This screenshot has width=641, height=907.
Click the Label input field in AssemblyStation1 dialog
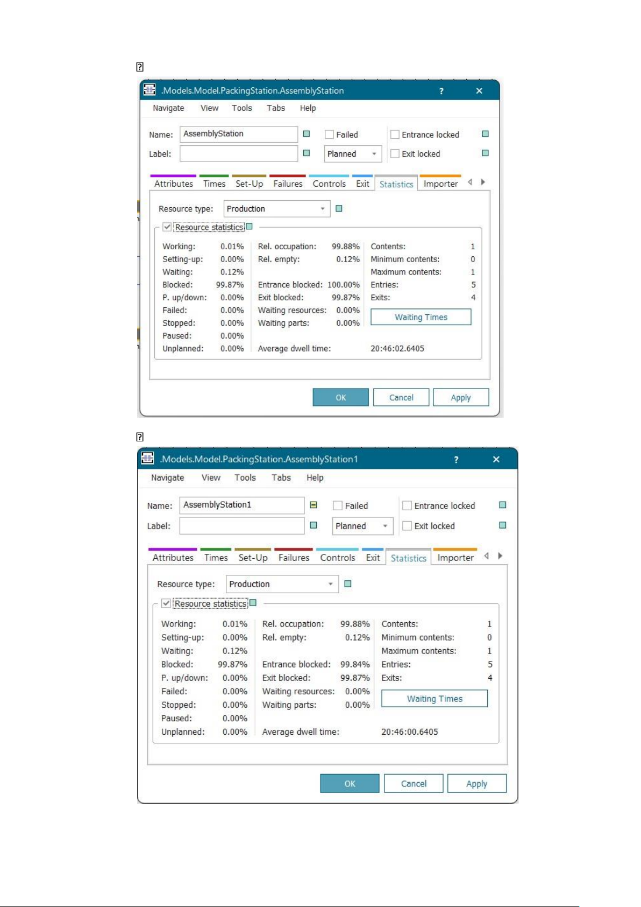241,526
